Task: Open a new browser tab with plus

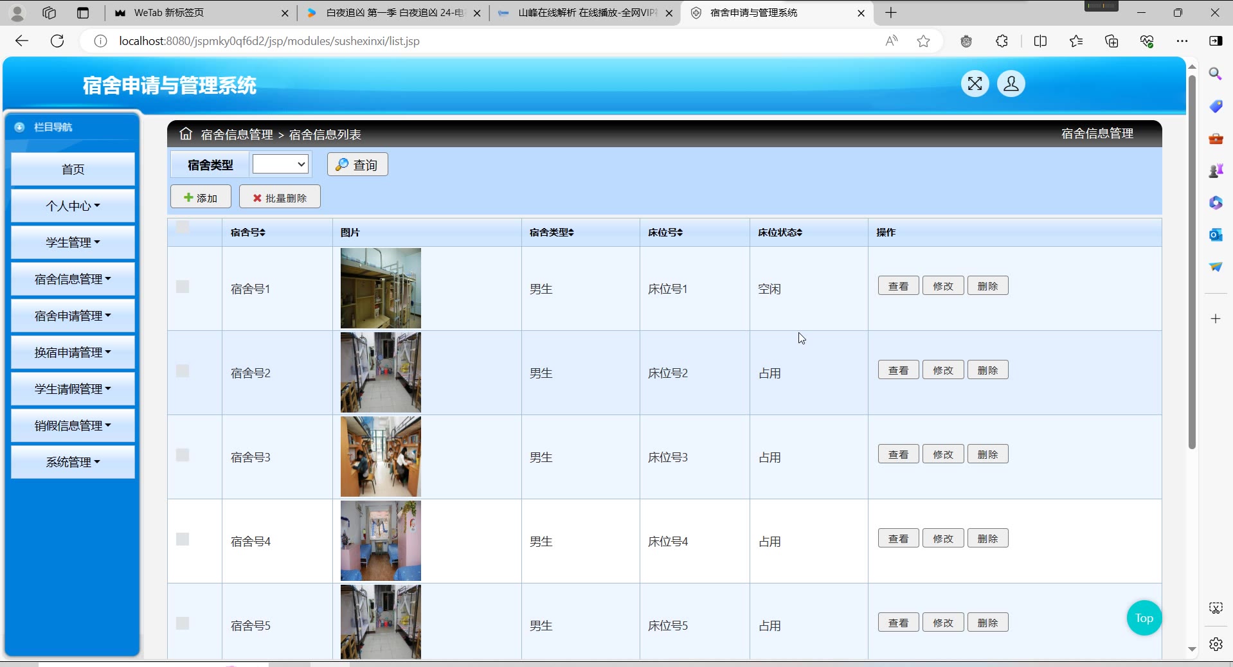Action: coord(890,13)
